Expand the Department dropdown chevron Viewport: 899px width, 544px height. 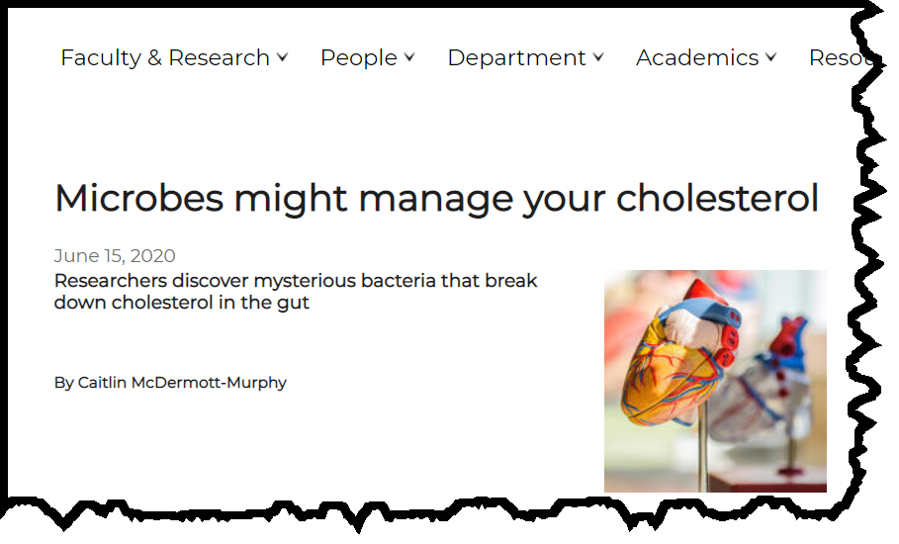pyautogui.click(x=598, y=57)
